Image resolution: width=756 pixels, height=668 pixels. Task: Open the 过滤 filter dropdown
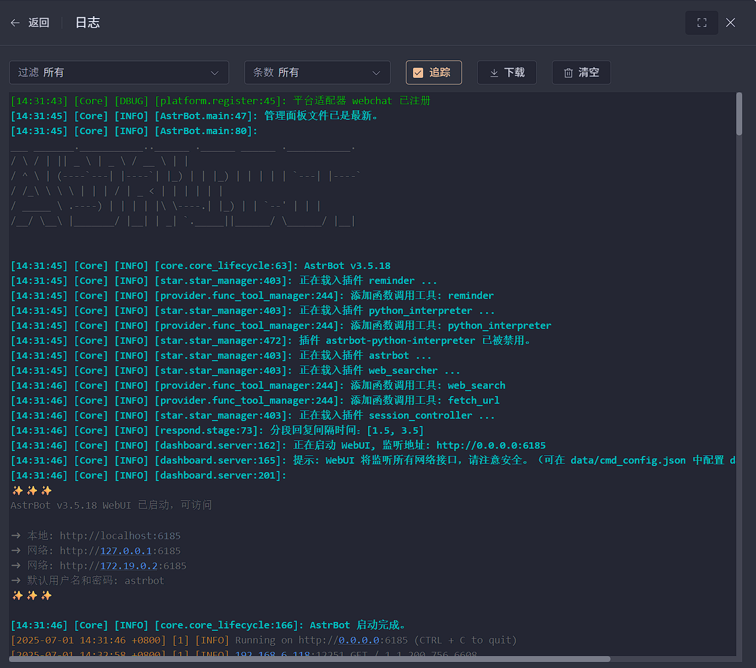pos(119,72)
